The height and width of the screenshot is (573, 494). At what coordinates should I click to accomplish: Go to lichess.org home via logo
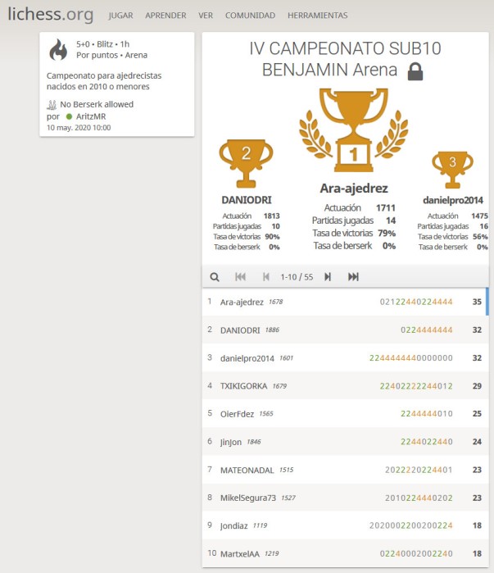tap(50, 14)
